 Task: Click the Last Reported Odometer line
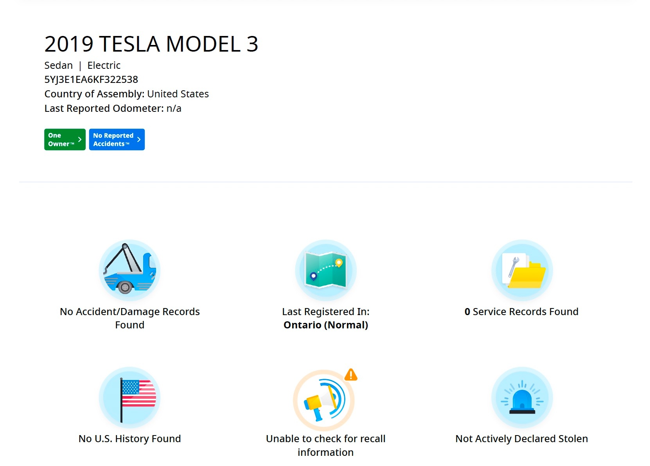click(113, 108)
